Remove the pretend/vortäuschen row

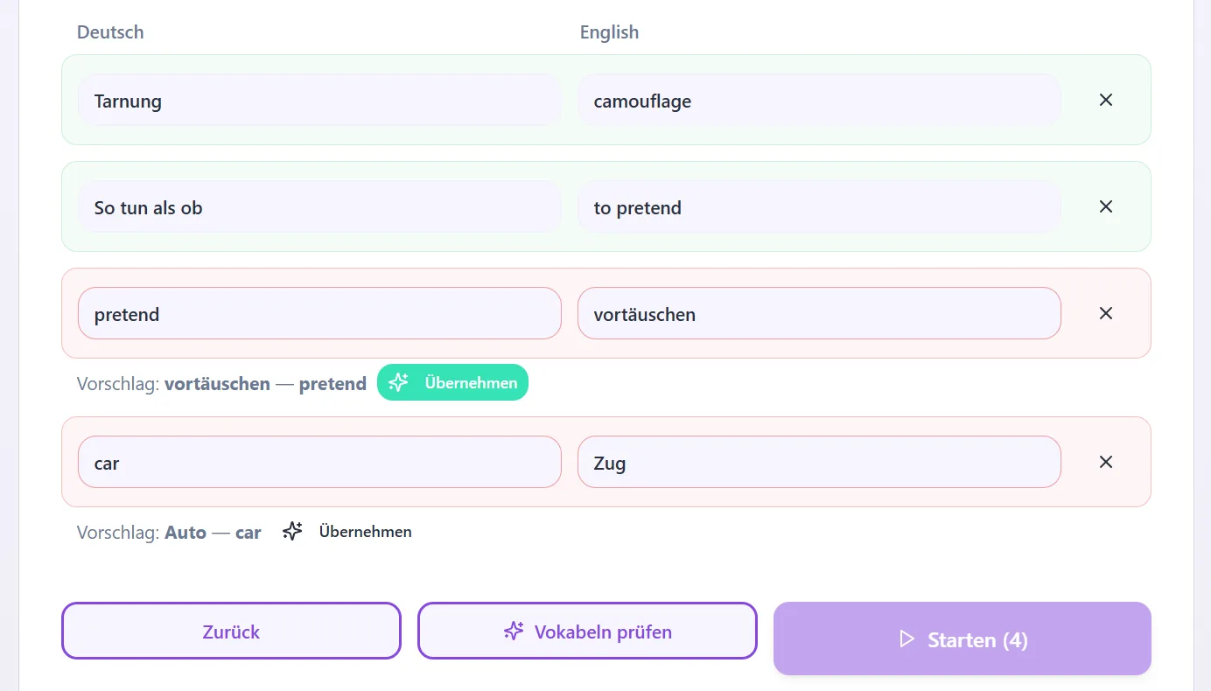(x=1106, y=313)
